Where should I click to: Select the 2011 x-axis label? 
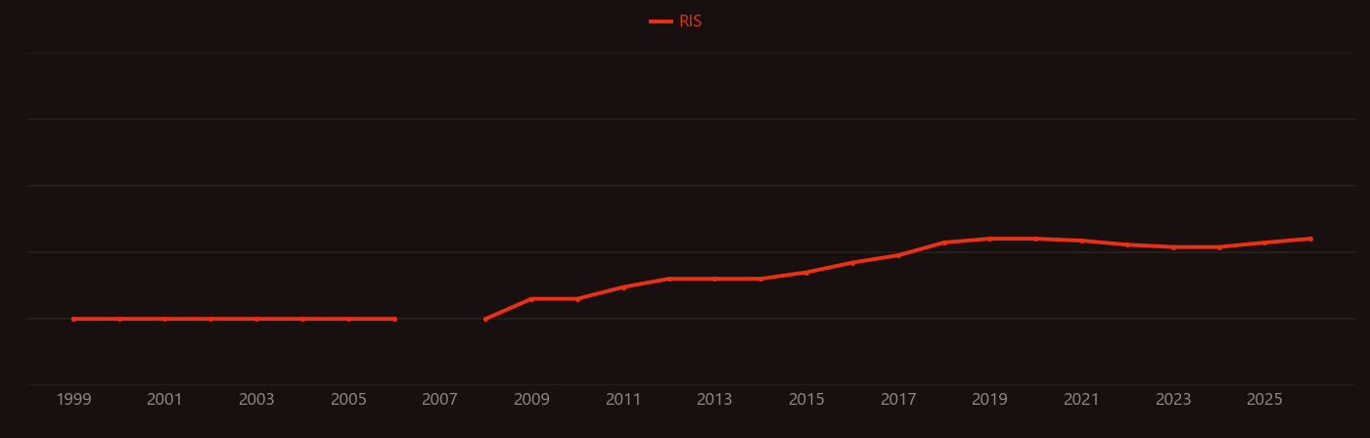(x=623, y=400)
